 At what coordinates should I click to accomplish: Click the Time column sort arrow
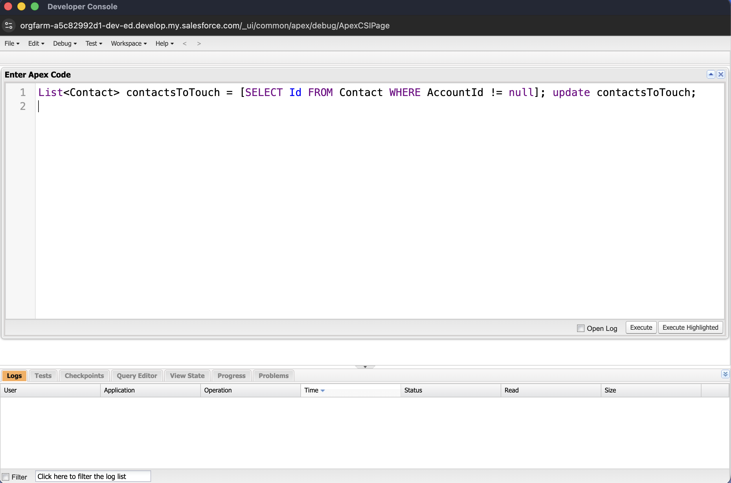(x=323, y=390)
